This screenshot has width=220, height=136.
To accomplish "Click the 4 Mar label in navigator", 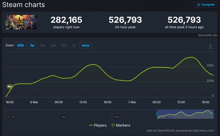I will 116,117.
